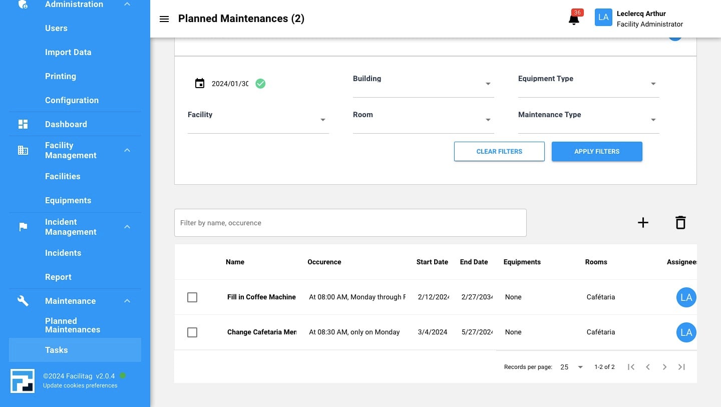
Task: Change records per page dropdown
Action: coord(571,367)
